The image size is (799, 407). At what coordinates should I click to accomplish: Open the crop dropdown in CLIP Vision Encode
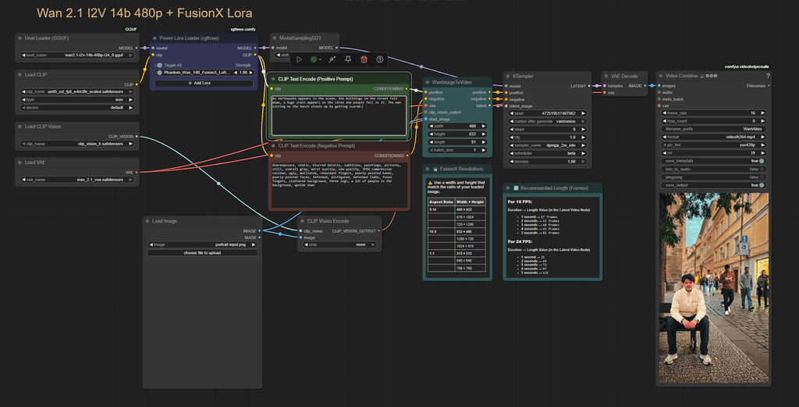tap(339, 245)
